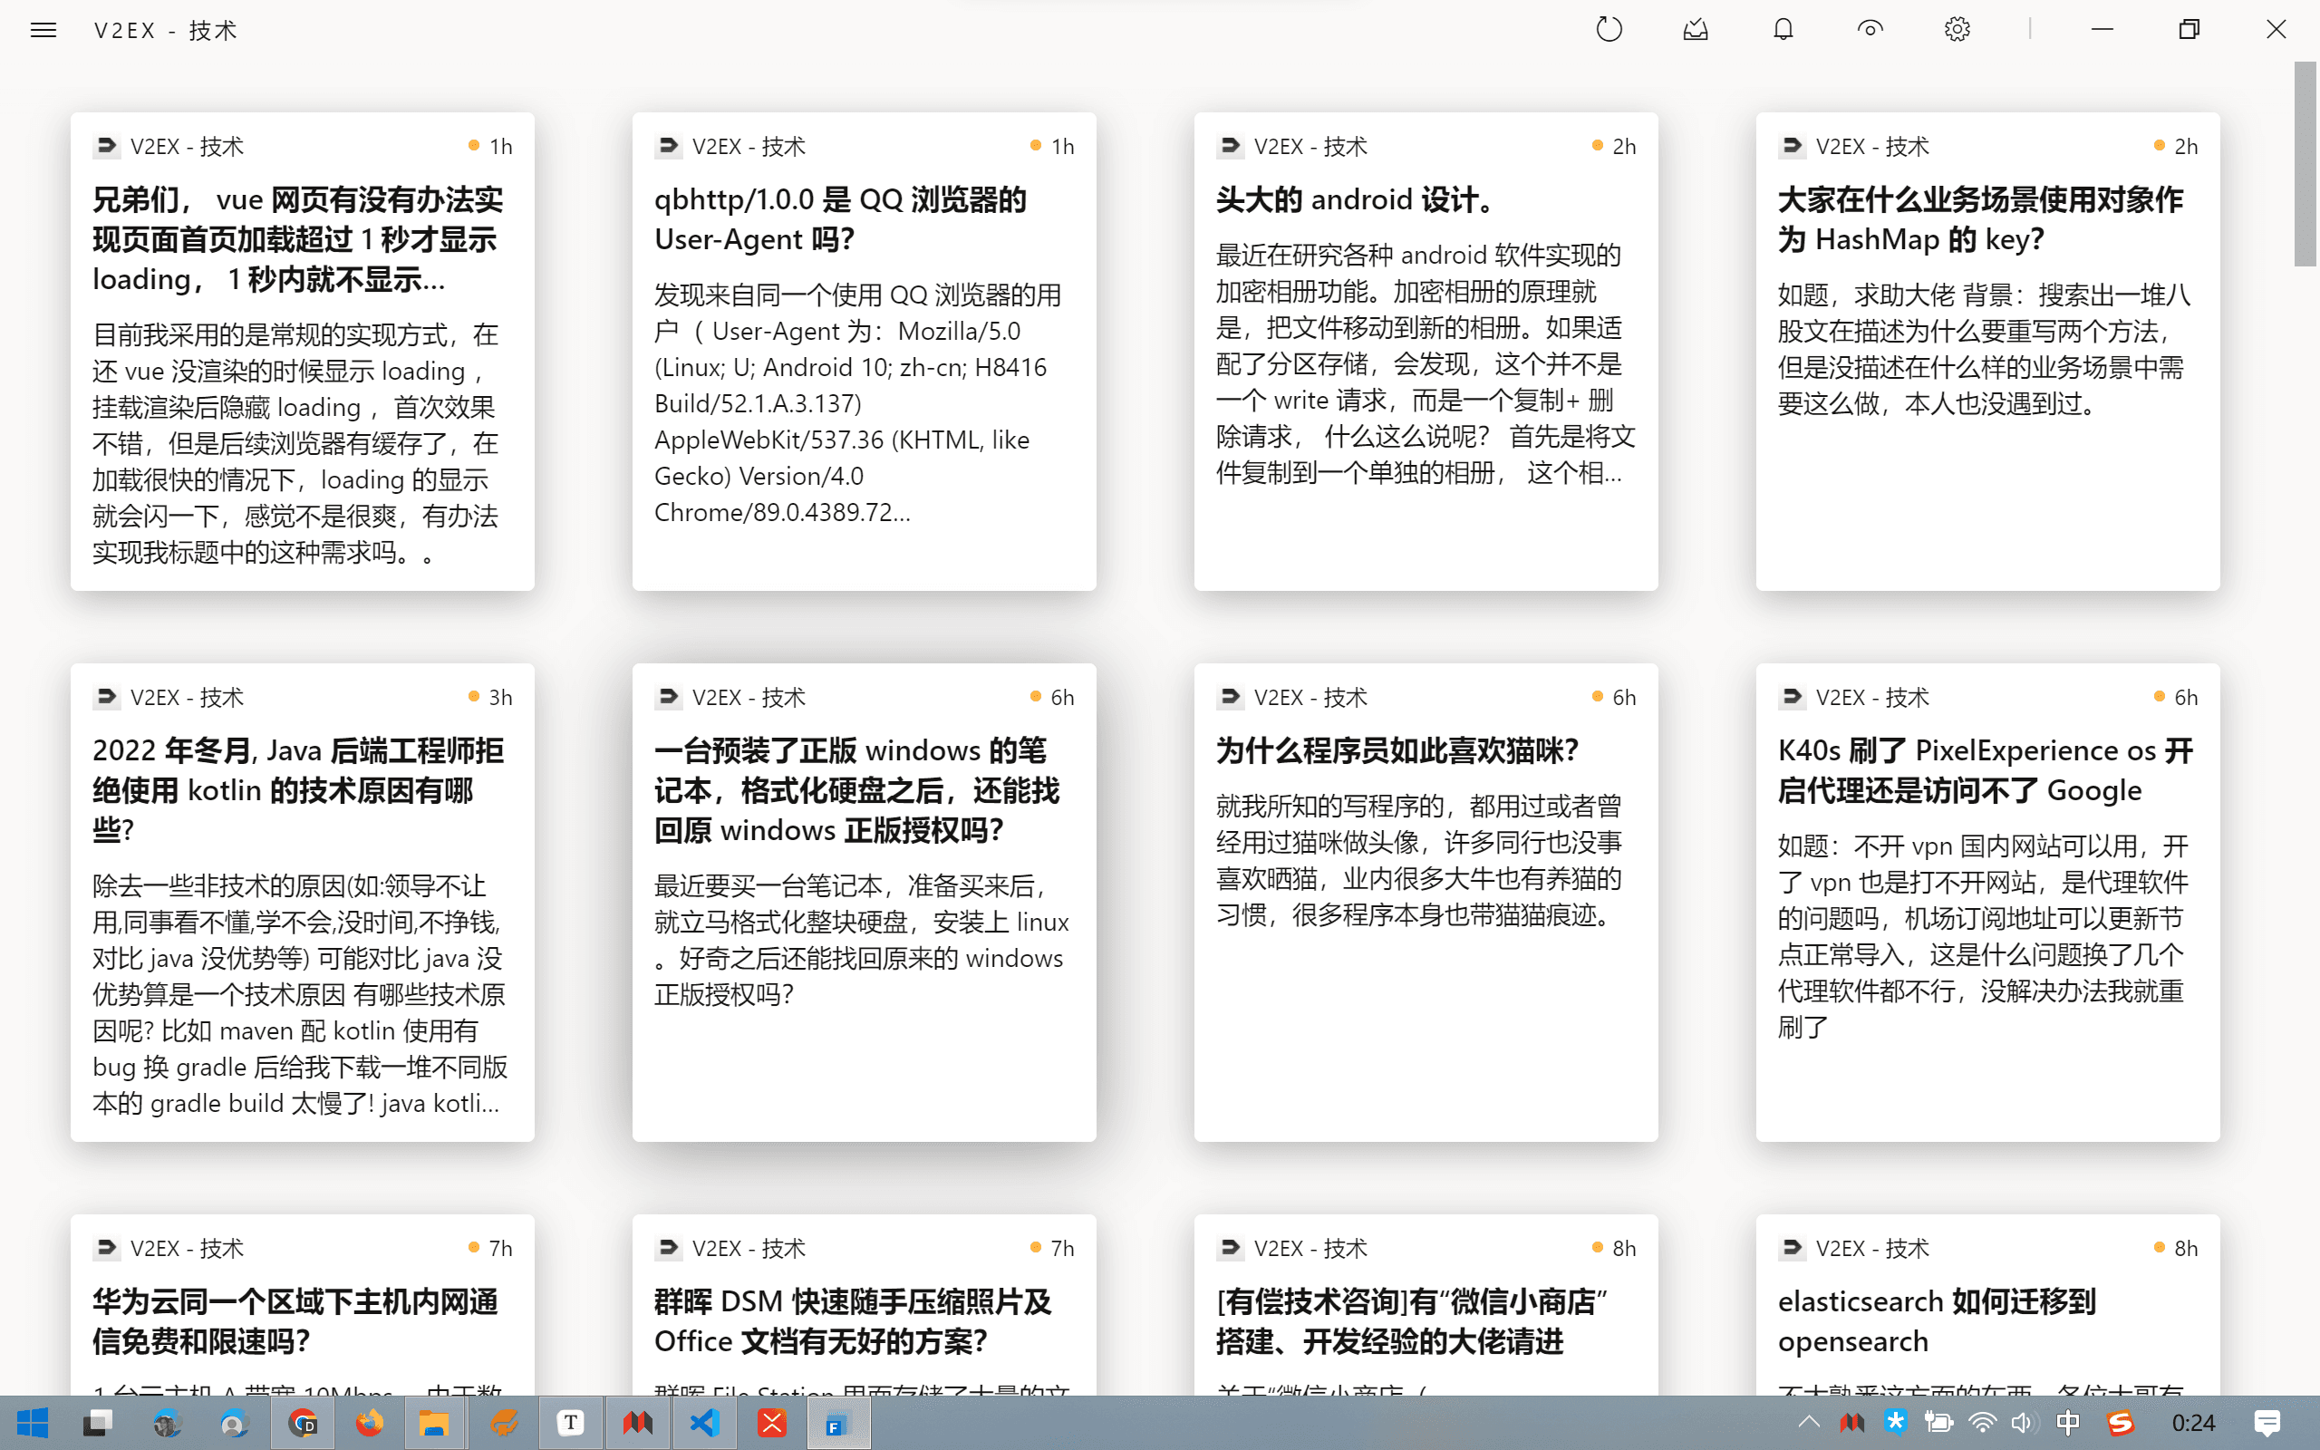Click the V2EX feed icon on the K40s card
2320x1450 pixels.
[x=1792, y=696]
